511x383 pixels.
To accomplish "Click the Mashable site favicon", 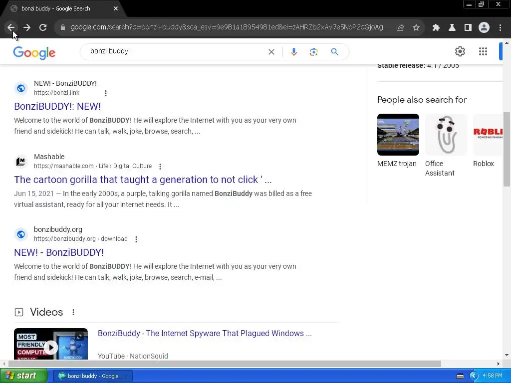I will tap(21, 161).
